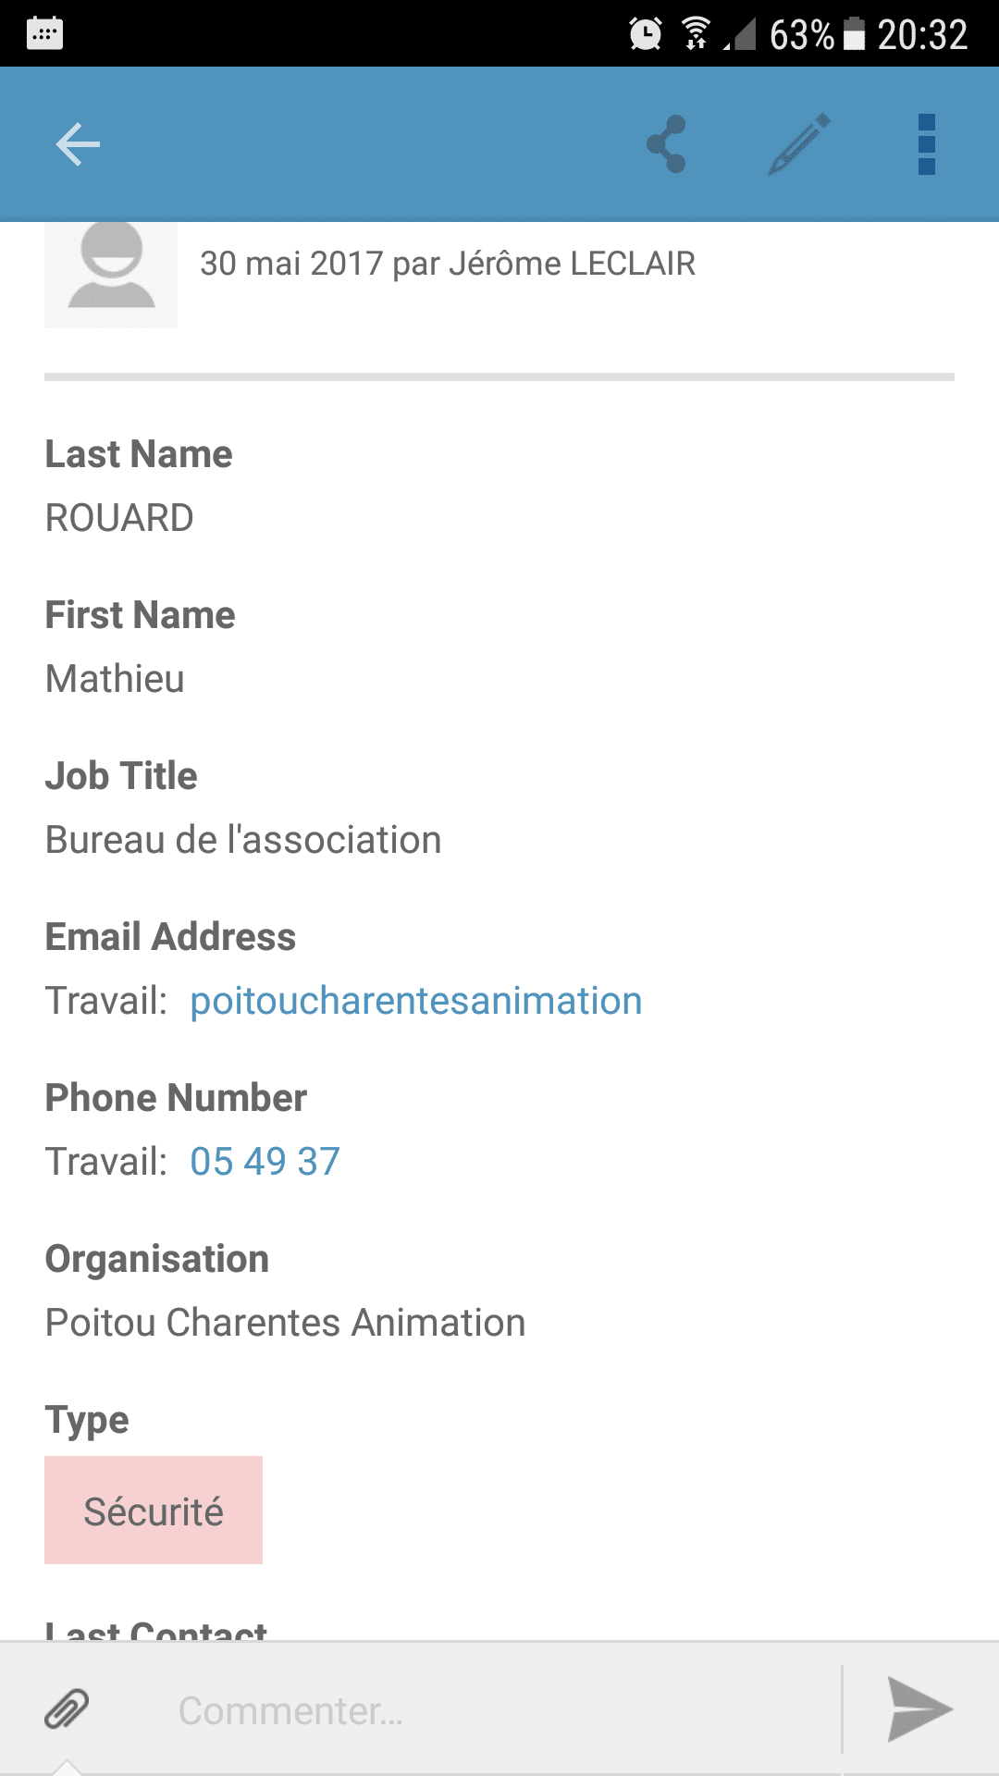This screenshot has width=999, height=1776.
Task: Tap the Poitou Charentes Animation organisation
Action: point(285,1323)
